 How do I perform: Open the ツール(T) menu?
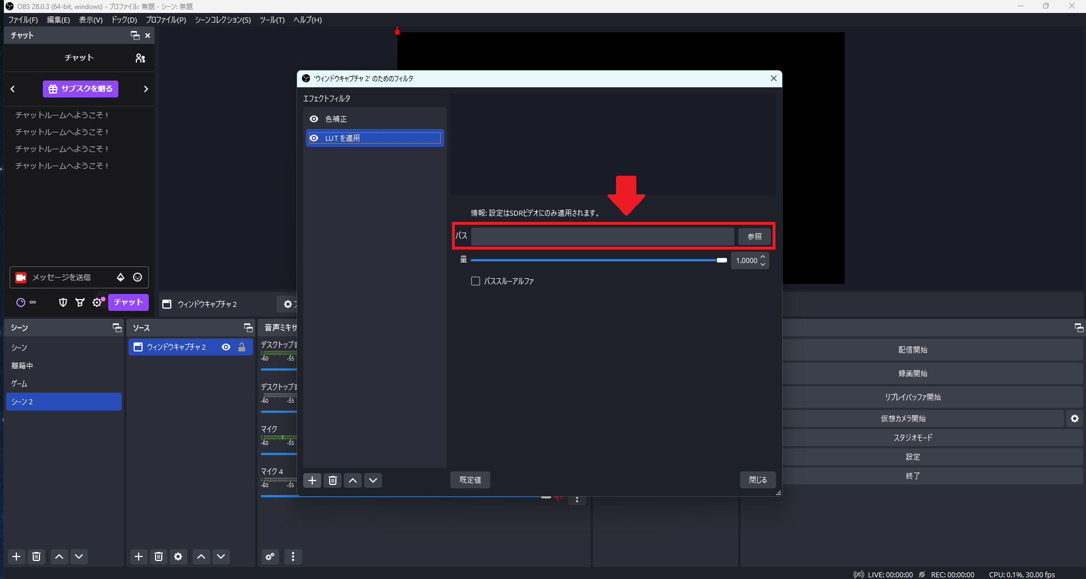click(272, 20)
